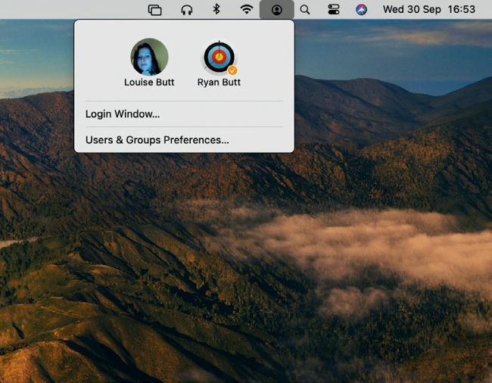492x383 pixels.
Task: Open the Wi-Fi status menu
Action: pyautogui.click(x=246, y=10)
